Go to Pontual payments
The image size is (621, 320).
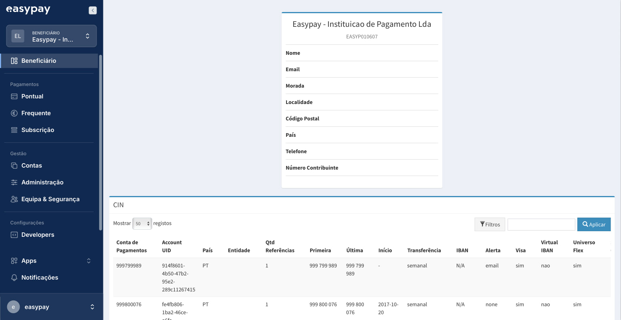pyautogui.click(x=32, y=96)
